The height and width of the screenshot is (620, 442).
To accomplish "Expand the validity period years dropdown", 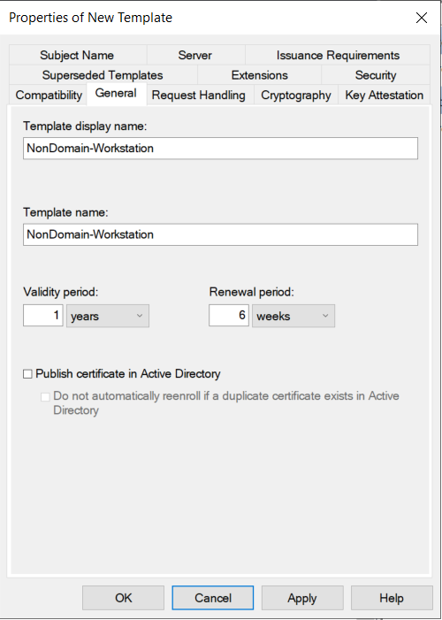I will tap(108, 316).
